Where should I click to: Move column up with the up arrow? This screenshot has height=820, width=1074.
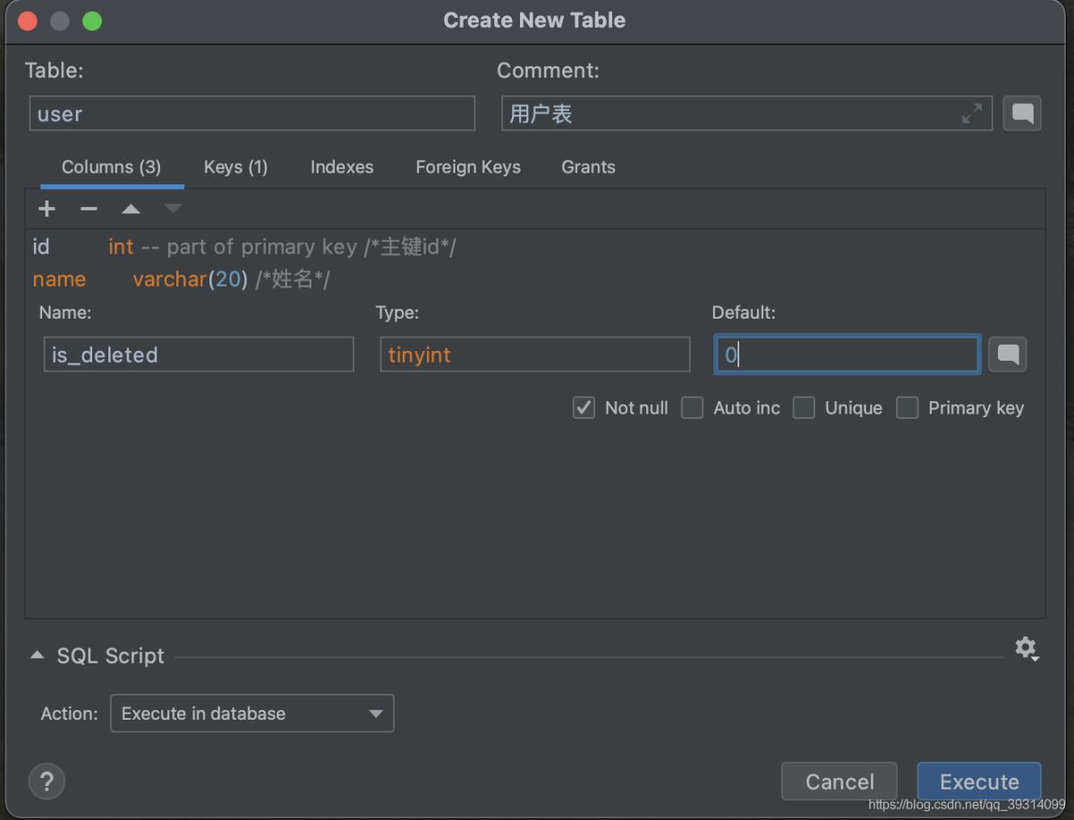click(x=131, y=209)
